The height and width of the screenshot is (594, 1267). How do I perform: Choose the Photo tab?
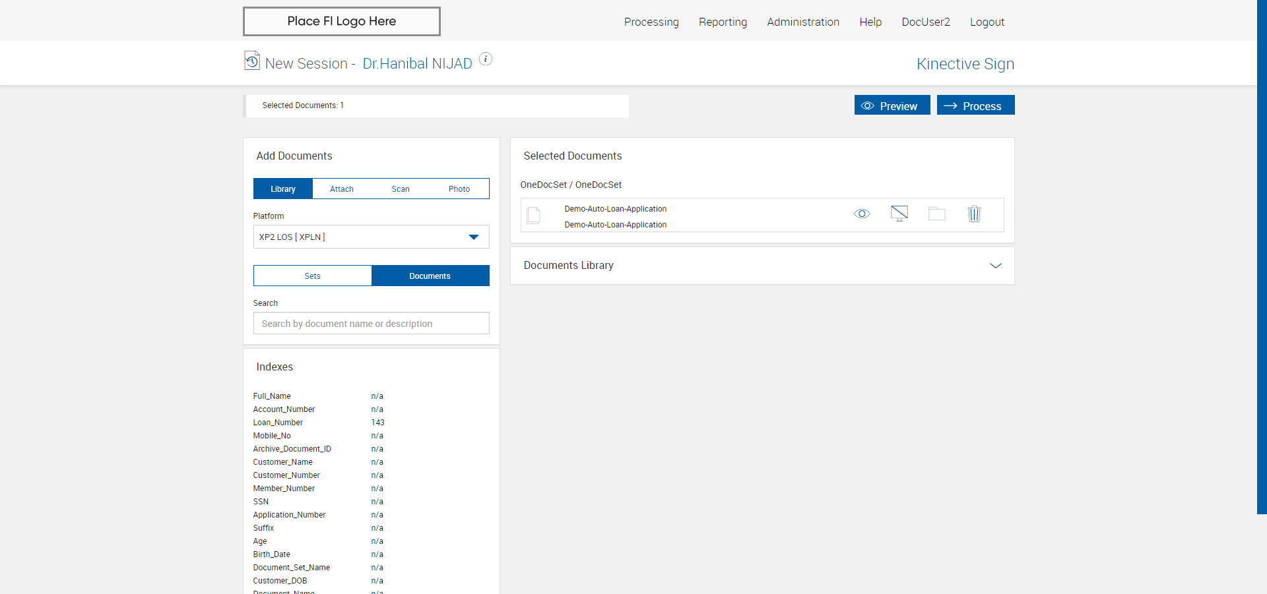tap(459, 189)
